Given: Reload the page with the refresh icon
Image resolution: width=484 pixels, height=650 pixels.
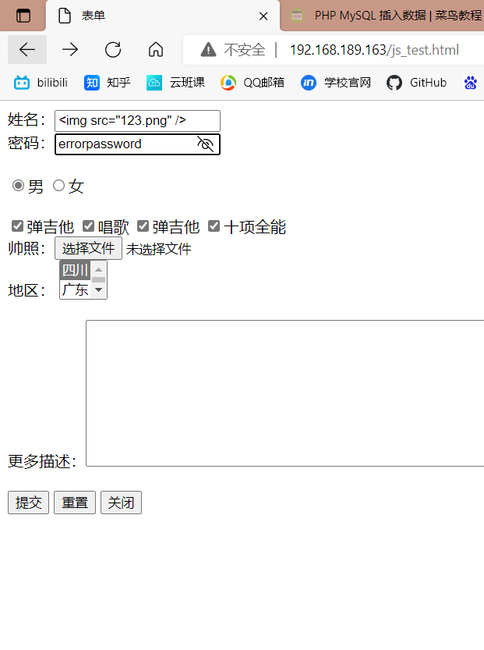Looking at the screenshot, I should (x=112, y=50).
